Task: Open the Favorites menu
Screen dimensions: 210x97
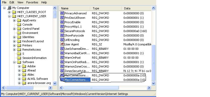Action: (32, 2)
